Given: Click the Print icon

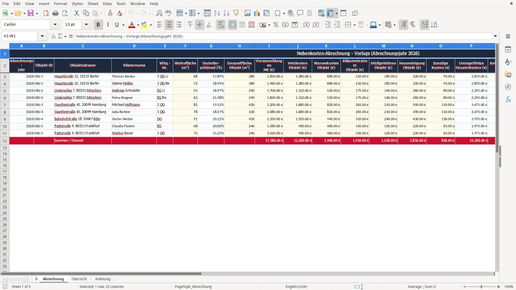Looking at the screenshot, I should (x=55, y=13).
